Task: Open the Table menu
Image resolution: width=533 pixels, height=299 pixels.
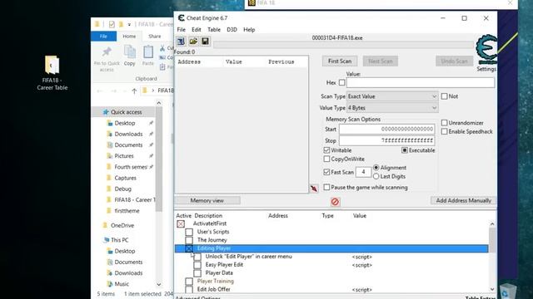Action: tap(214, 30)
